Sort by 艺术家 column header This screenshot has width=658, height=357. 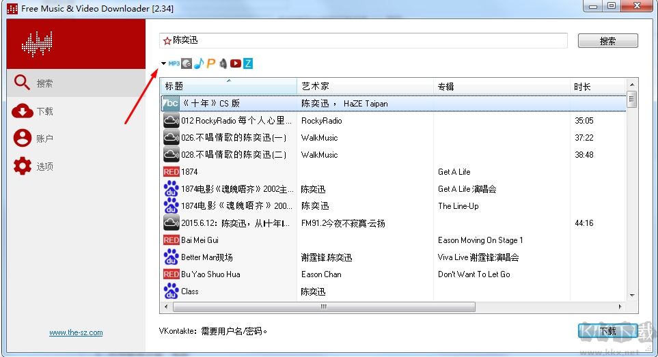pyautogui.click(x=365, y=86)
